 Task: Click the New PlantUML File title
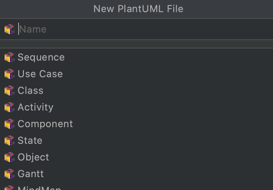click(x=138, y=9)
